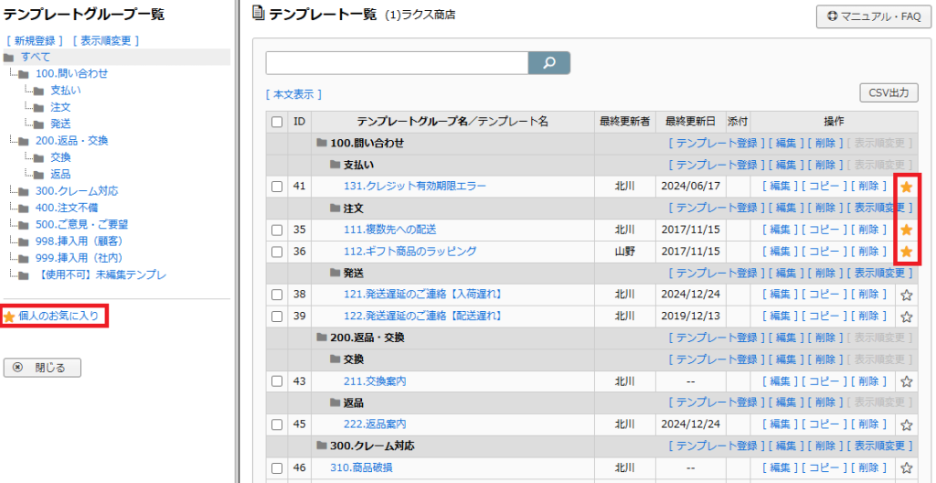936x483 pixels.
Task: Select checkbox for template ID 38
Action: pyautogui.click(x=277, y=295)
